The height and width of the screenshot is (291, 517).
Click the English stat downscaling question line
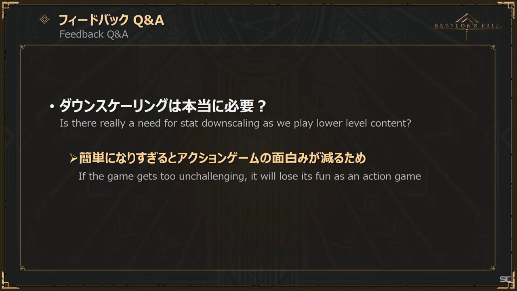point(235,123)
